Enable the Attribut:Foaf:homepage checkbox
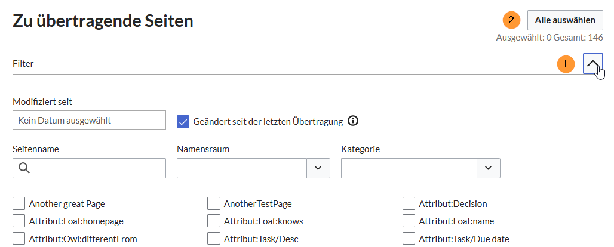Screen dimensions: 614x247 coord(19,221)
